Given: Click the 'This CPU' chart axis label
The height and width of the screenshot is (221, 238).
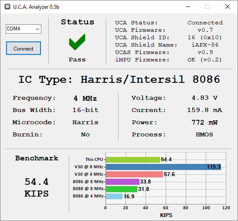Looking at the screenshot, I should click(x=94, y=160).
